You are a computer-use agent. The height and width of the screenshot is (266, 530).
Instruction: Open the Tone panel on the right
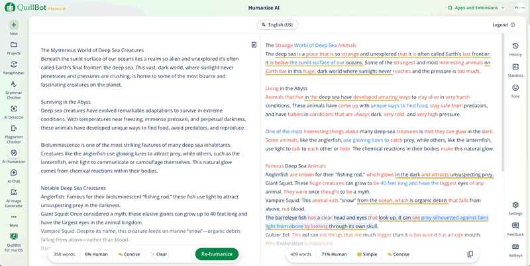pyautogui.click(x=515, y=91)
